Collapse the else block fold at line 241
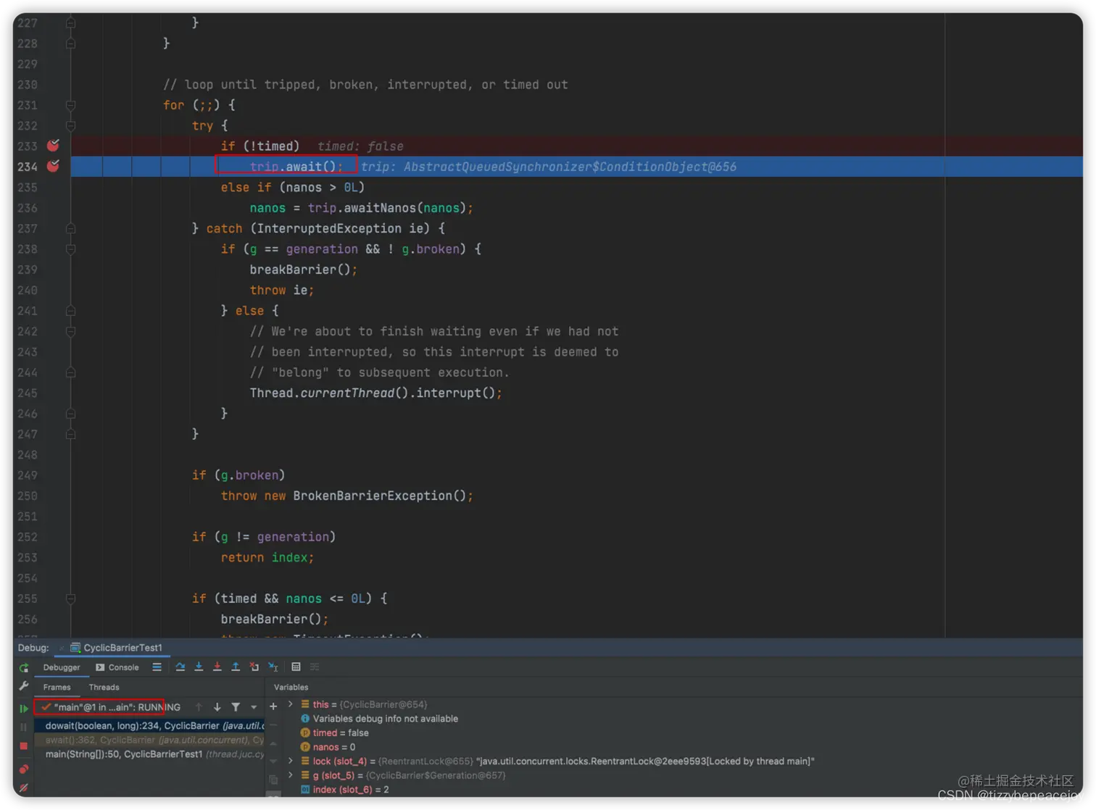 tap(70, 311)
